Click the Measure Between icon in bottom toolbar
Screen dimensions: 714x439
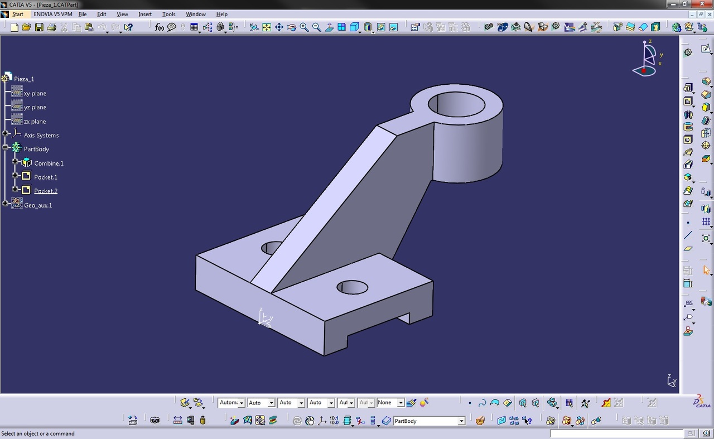pyautogui.click(x=177, y=420)
